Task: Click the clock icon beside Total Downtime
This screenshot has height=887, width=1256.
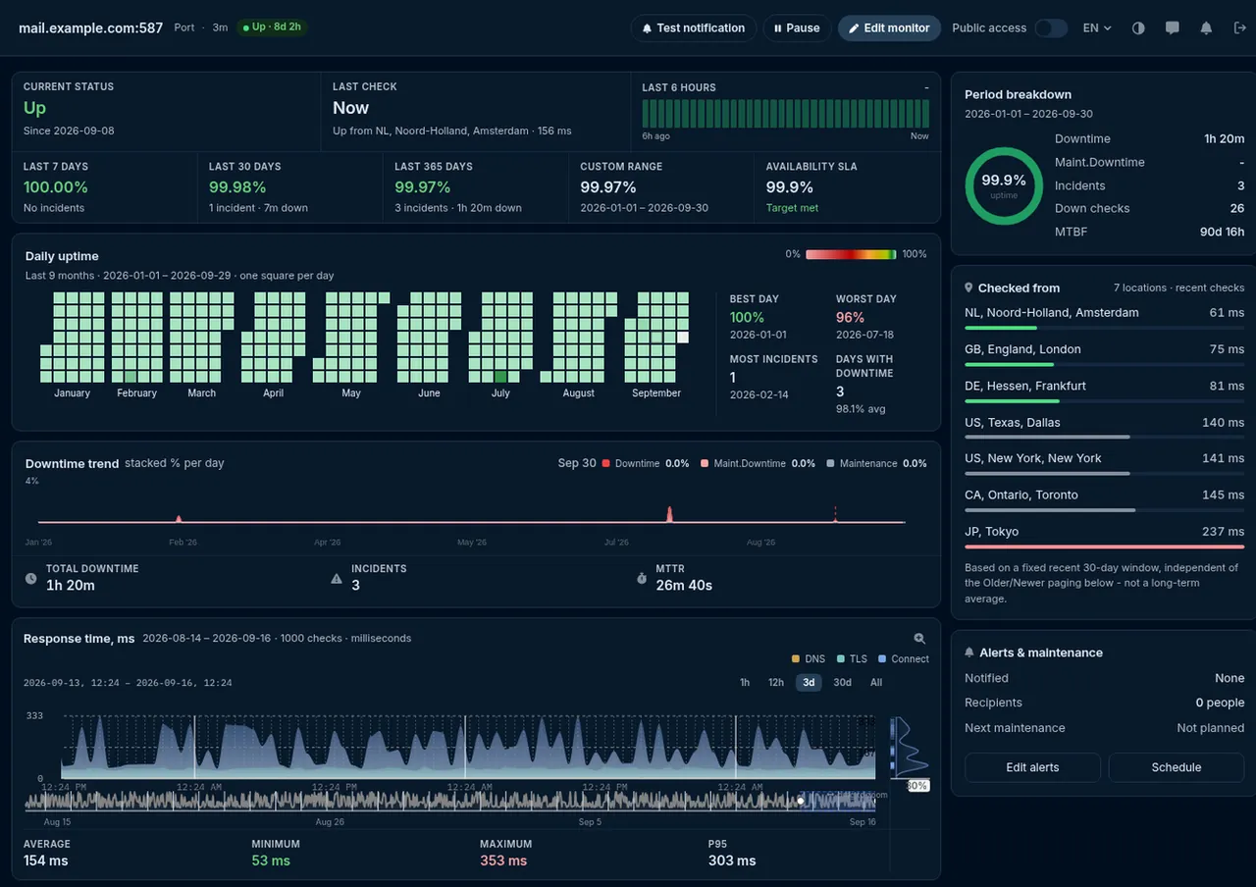Action: pos(31,578)
